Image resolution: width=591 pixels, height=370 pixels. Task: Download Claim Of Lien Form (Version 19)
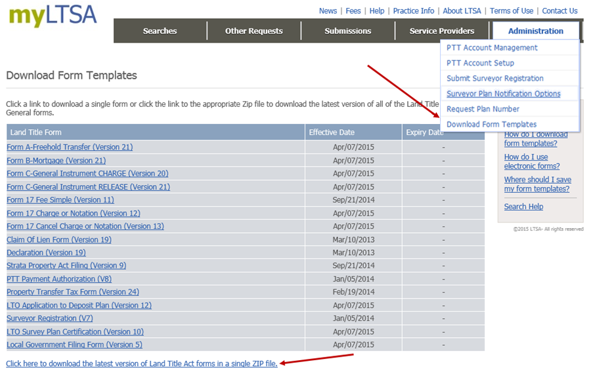click(59, 239)
